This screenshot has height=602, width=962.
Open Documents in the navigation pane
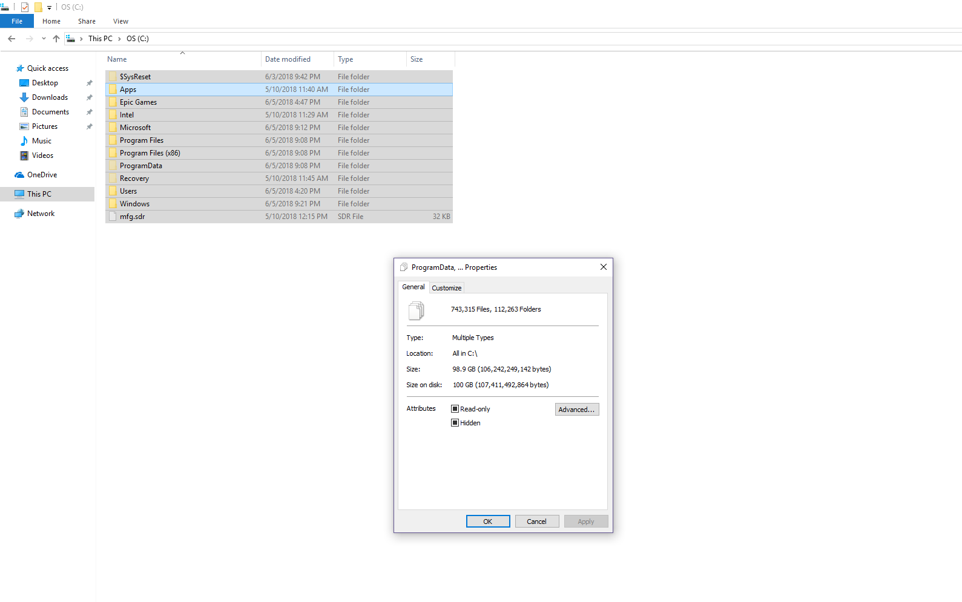[x=50, y=112]
